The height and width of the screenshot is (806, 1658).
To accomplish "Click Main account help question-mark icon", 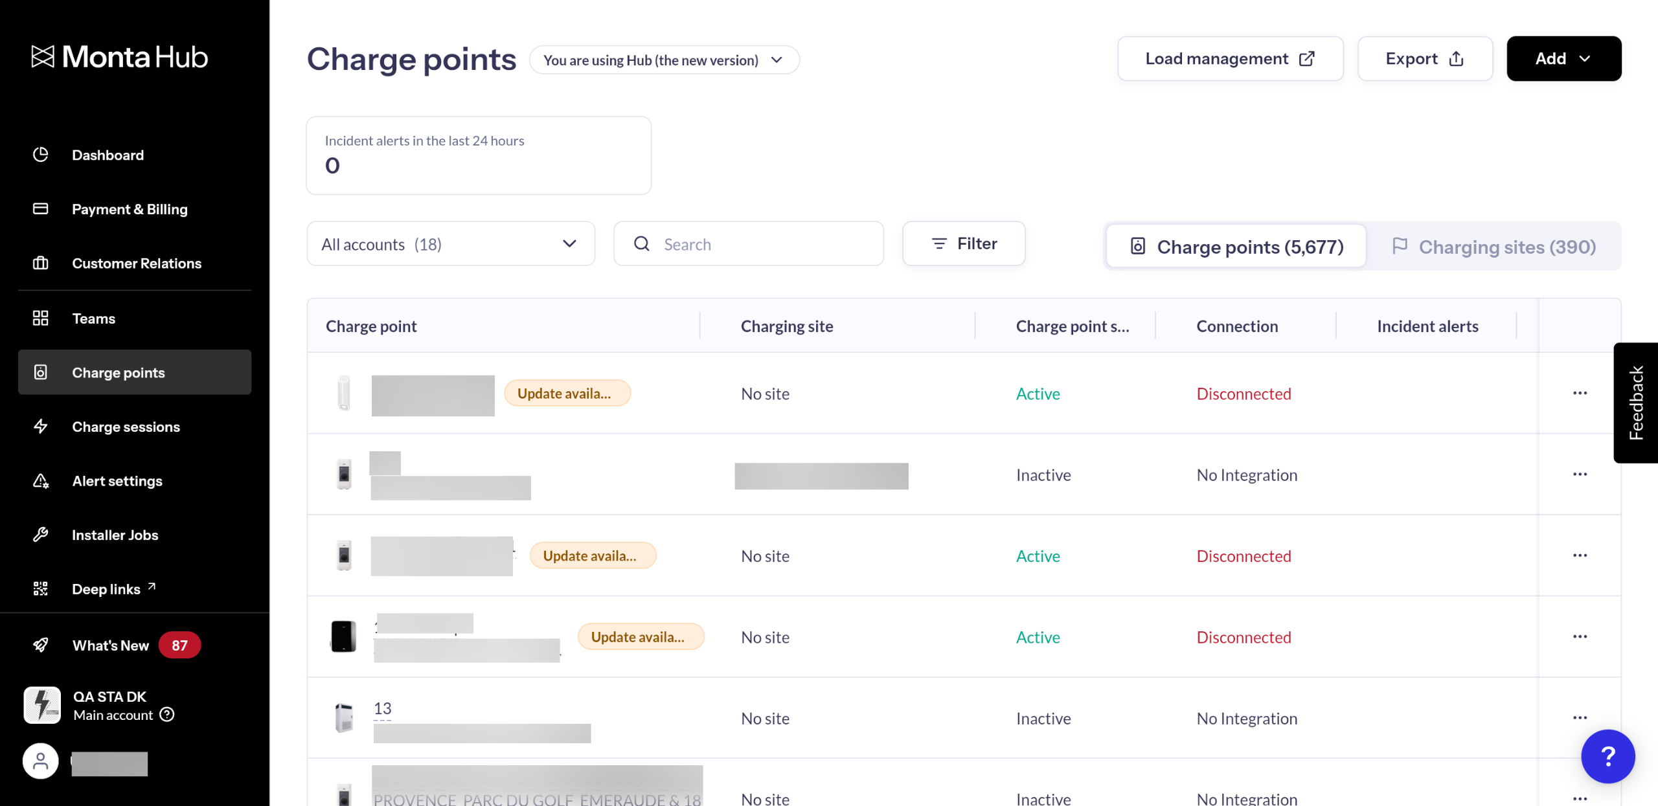I will point(167,715).
